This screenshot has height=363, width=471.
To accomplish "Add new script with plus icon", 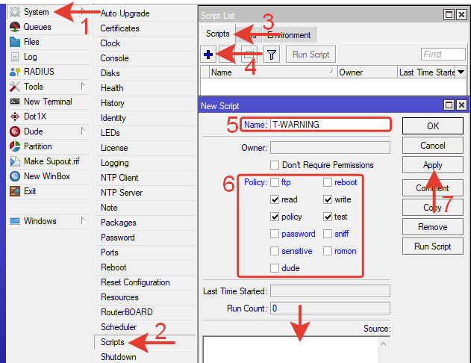I will [x=208, y=55].
